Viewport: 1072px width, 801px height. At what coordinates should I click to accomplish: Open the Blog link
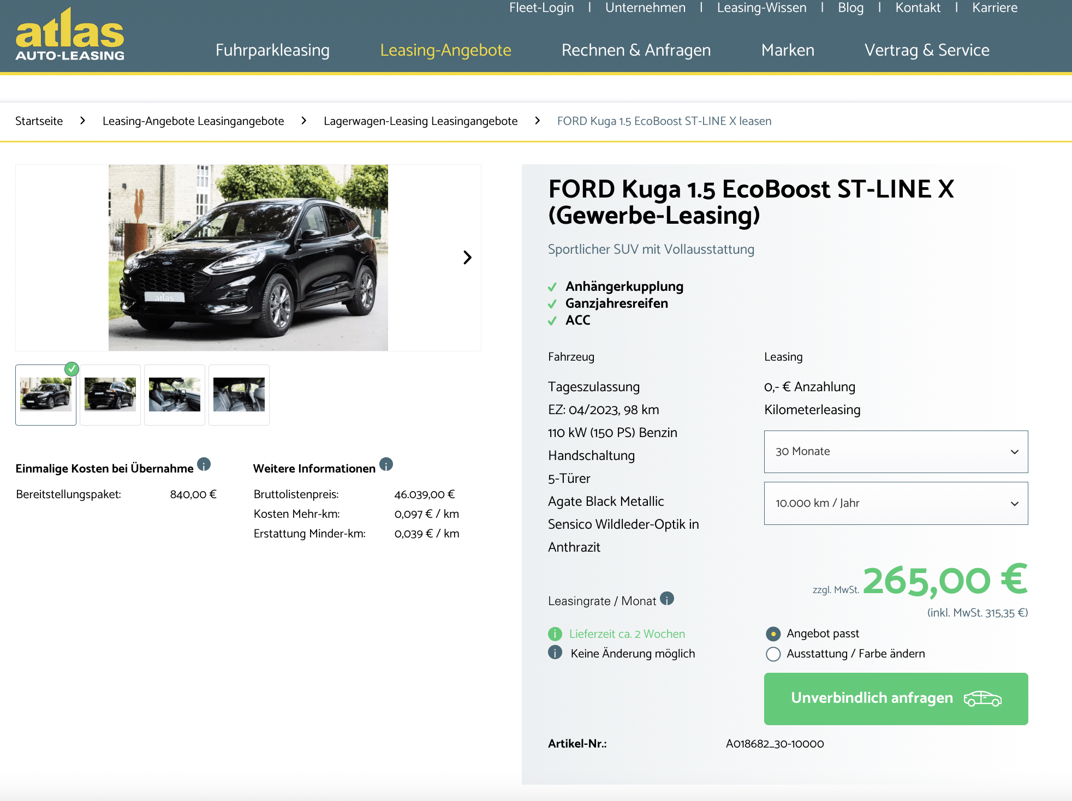(x=851, y=8)
